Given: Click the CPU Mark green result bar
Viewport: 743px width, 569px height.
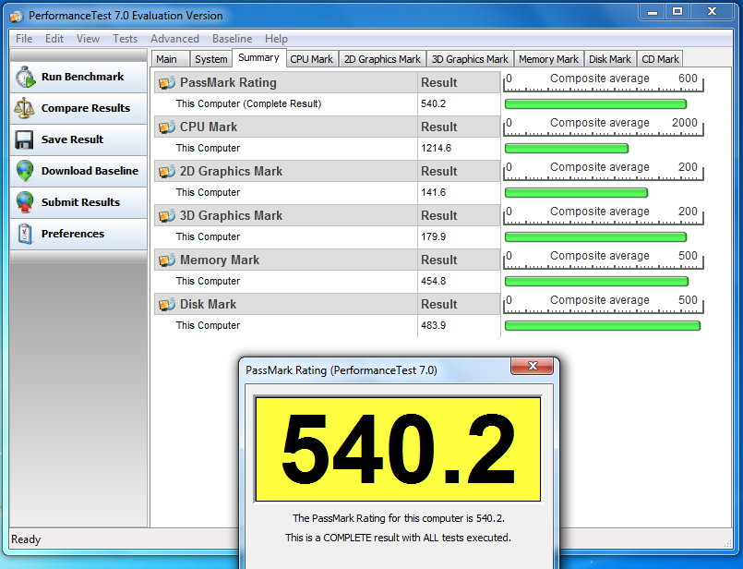Looking at the screenshot, I should pyautogui.click(x=567, y=149).
